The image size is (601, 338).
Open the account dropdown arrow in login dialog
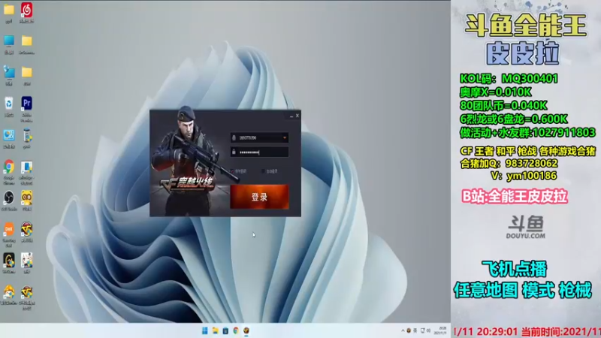tap(285, 137)
